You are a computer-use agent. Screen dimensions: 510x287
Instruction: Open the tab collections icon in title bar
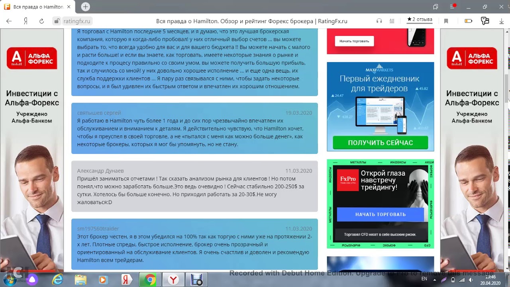pyautogui.click(x=435, y=7)
